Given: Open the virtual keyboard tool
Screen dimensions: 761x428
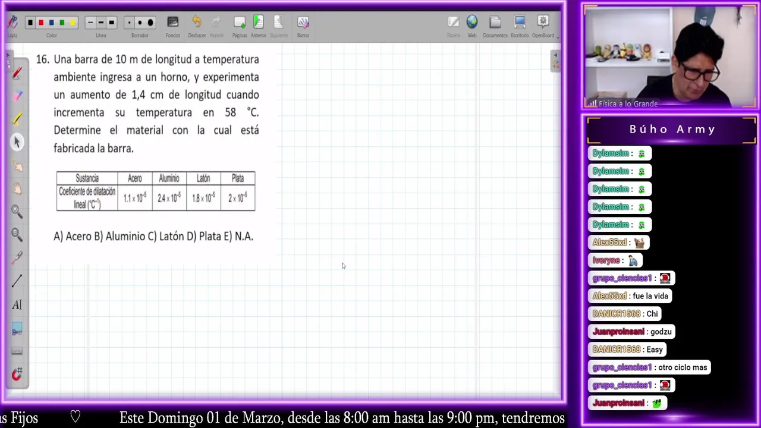Looking at the screenshot, I should 17,351.
